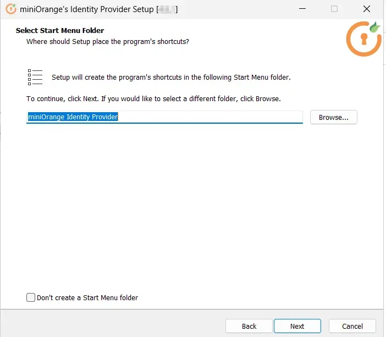Image resolution: width=386 pixels, height=337 pixels.
Task: Click the "To continue, click Next" instruction text
Action: tap(153, 99)
